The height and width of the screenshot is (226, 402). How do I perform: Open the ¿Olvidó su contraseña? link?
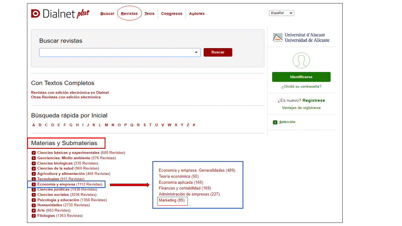301,87
